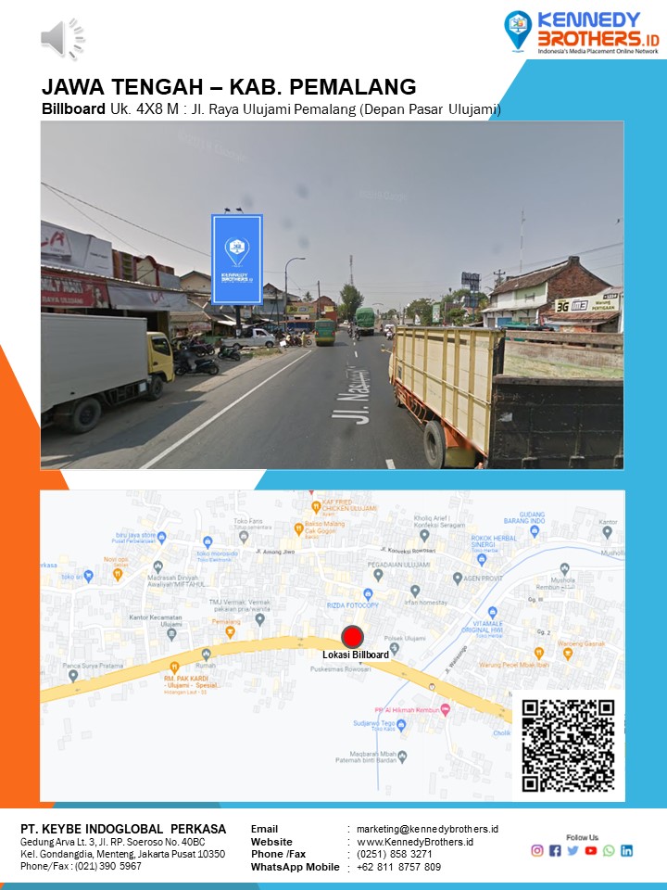Click the Puskesmas Rowosari map label
Viewport: 667px width, 890px height.
[340, 669]
